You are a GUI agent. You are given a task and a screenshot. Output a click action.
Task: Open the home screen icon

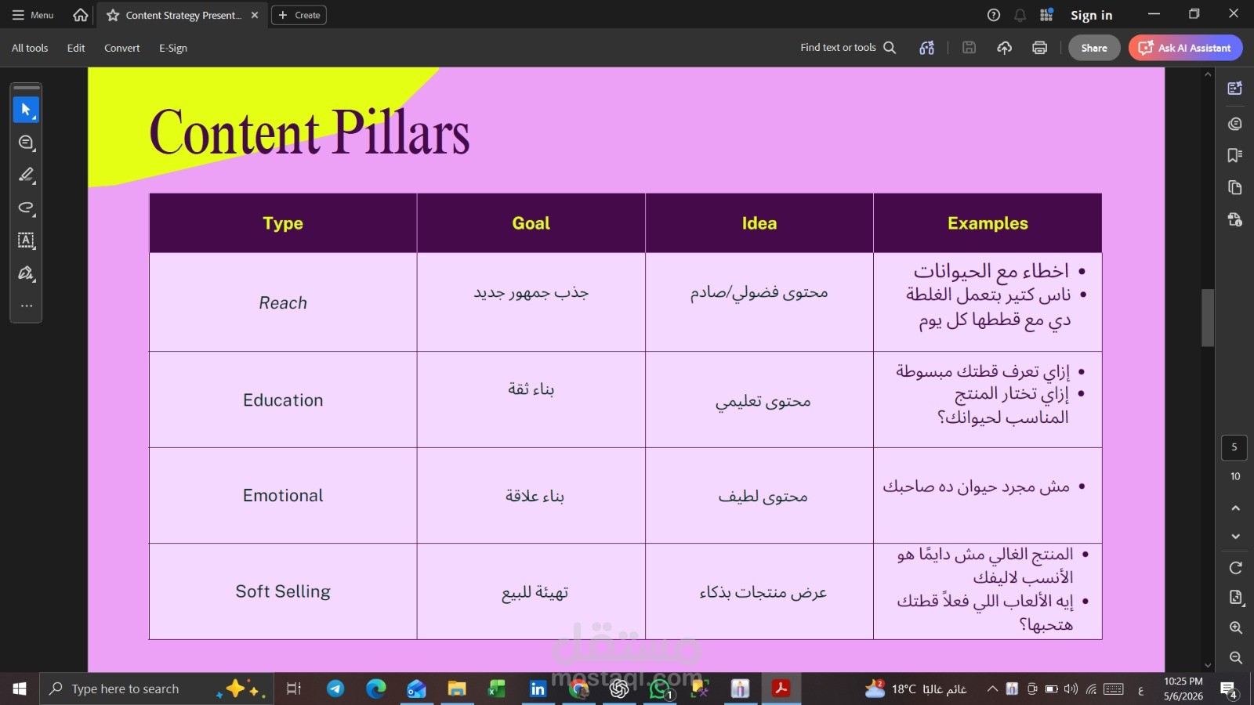[x=80, y=15]
